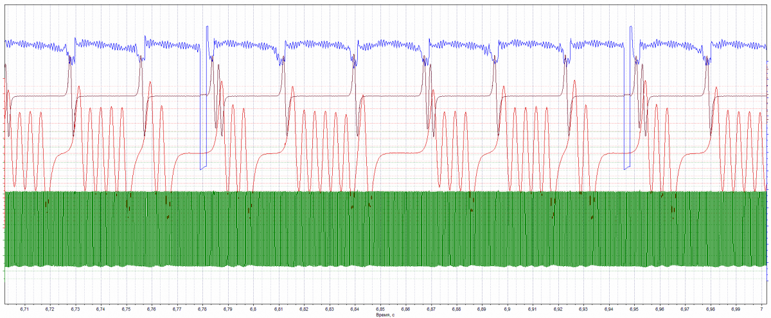Click the 6,74 time axis label
771x318 pixels.
pyautogui.click(x=100, y=309)
